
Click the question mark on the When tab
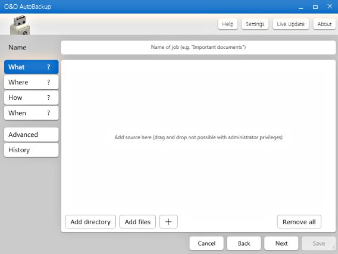49,113
